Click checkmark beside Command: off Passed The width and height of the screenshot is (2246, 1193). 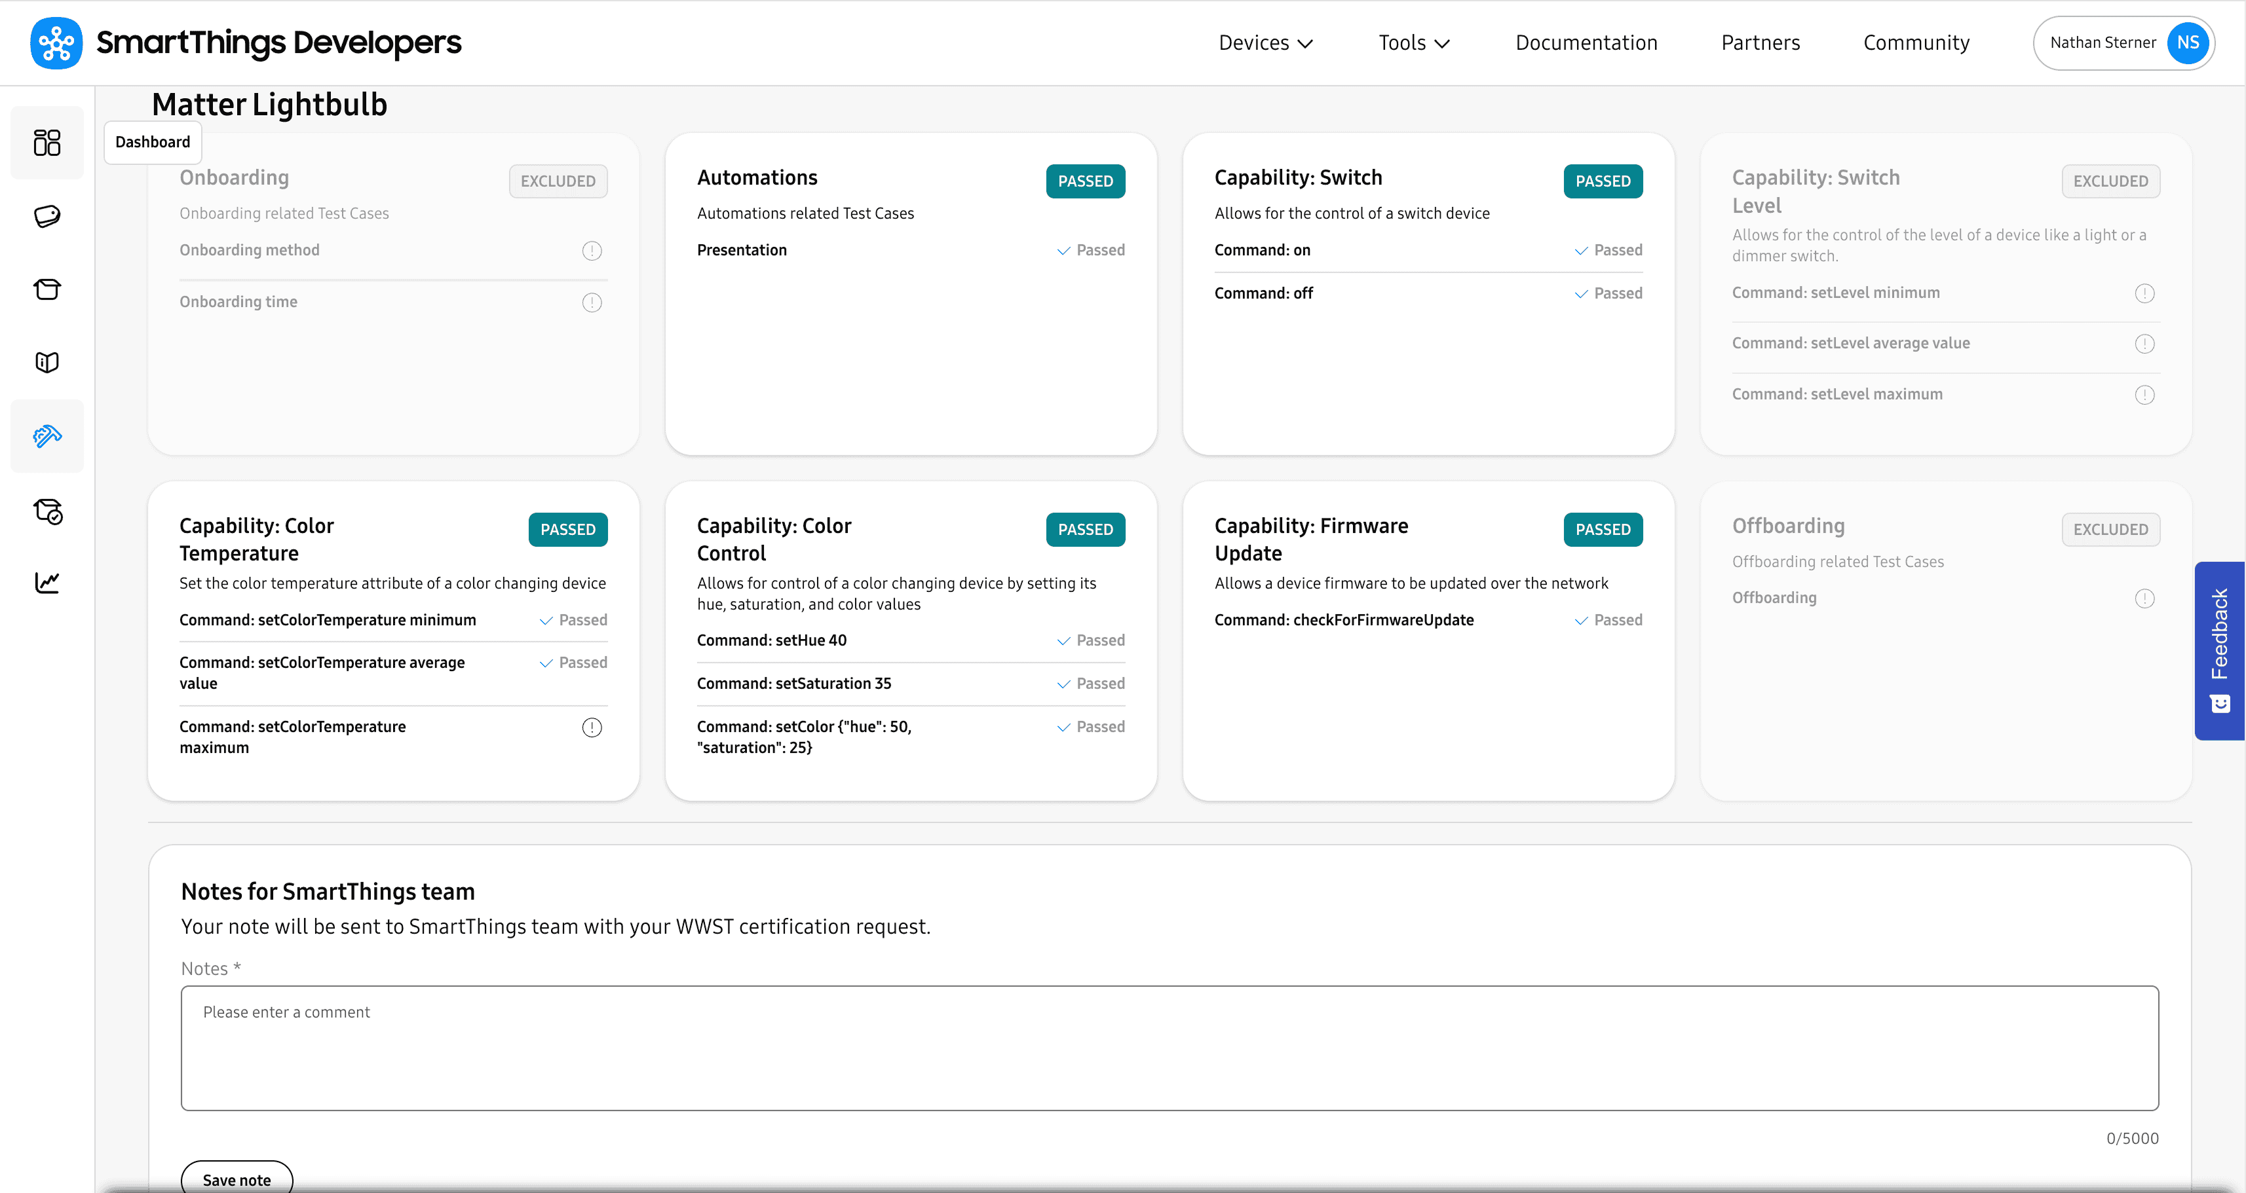click(1582, 295)
